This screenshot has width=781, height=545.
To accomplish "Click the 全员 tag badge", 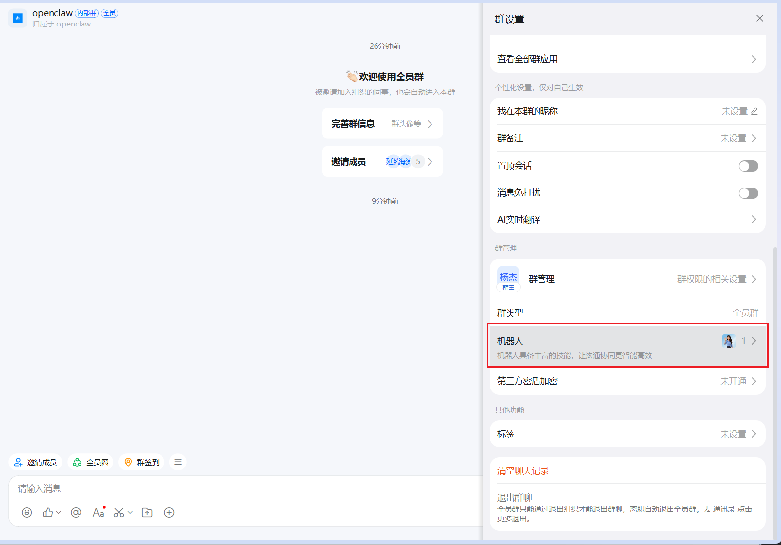I will 109,13.
